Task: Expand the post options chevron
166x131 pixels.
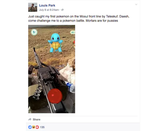Action: 136,4
